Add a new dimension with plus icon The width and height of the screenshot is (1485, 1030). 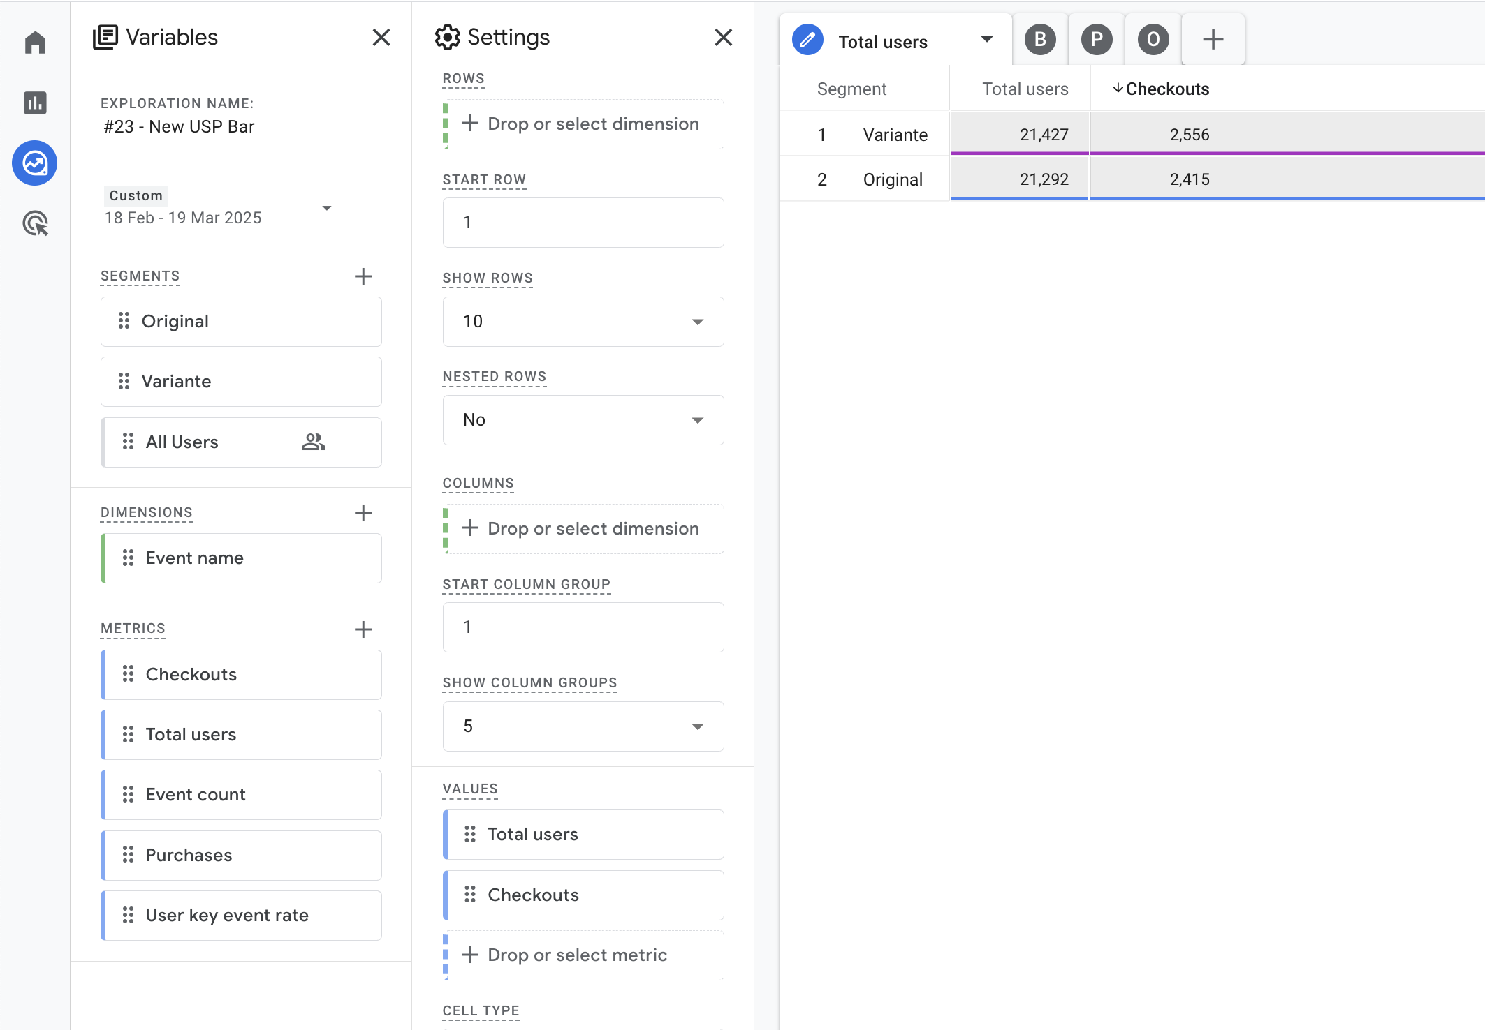tap(363, 513)
